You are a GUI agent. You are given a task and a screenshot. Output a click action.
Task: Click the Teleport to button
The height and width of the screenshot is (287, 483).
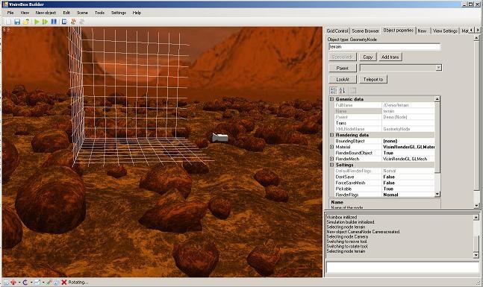point(373,79)
